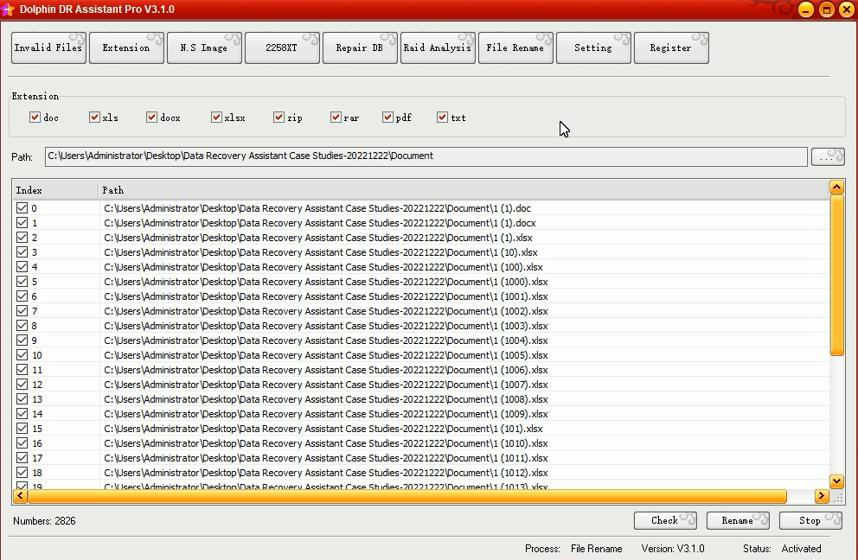Click the Path input field
The height and width of the screenshot is (560, 858).
click(x=426, y=156)
